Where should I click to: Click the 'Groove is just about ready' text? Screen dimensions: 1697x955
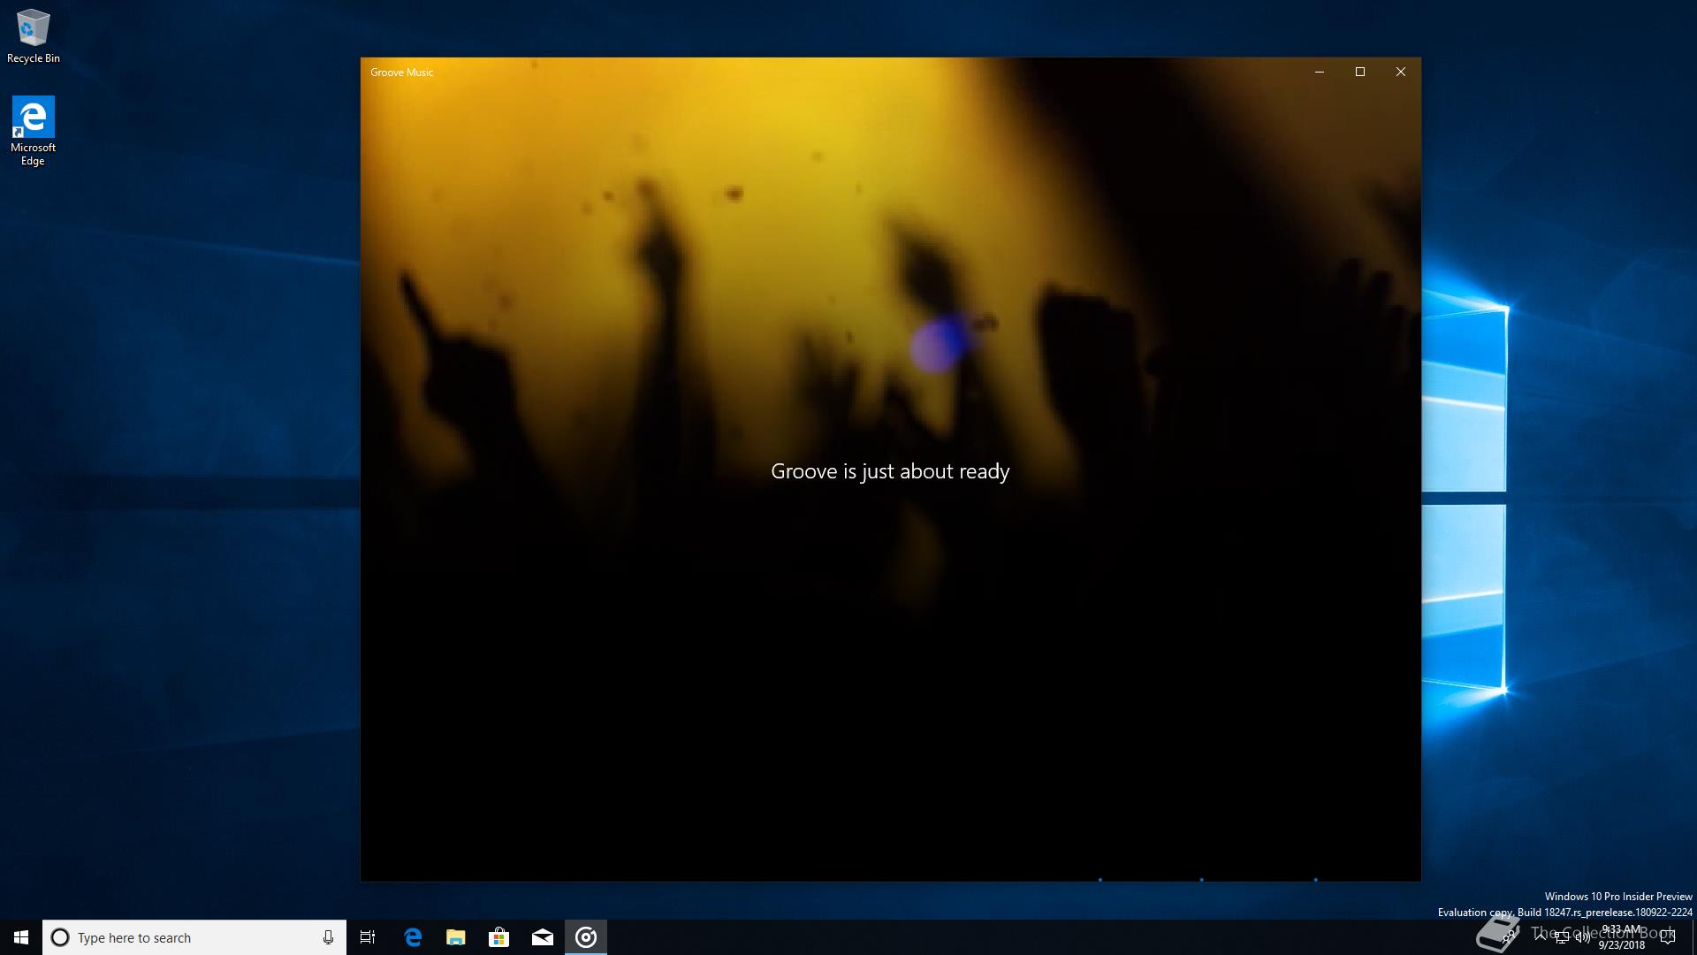tap(890, 472)
